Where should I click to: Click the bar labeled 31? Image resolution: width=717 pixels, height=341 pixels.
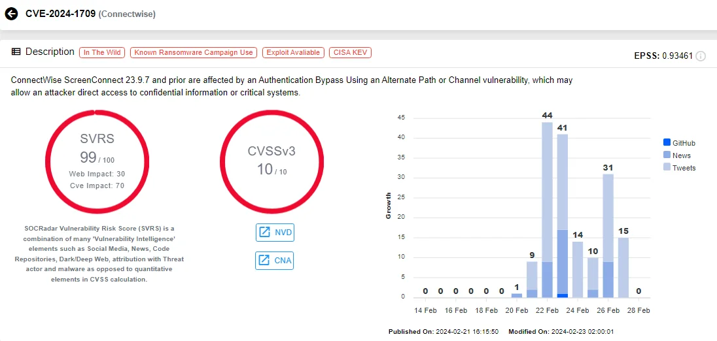click(x=608, y=236)
